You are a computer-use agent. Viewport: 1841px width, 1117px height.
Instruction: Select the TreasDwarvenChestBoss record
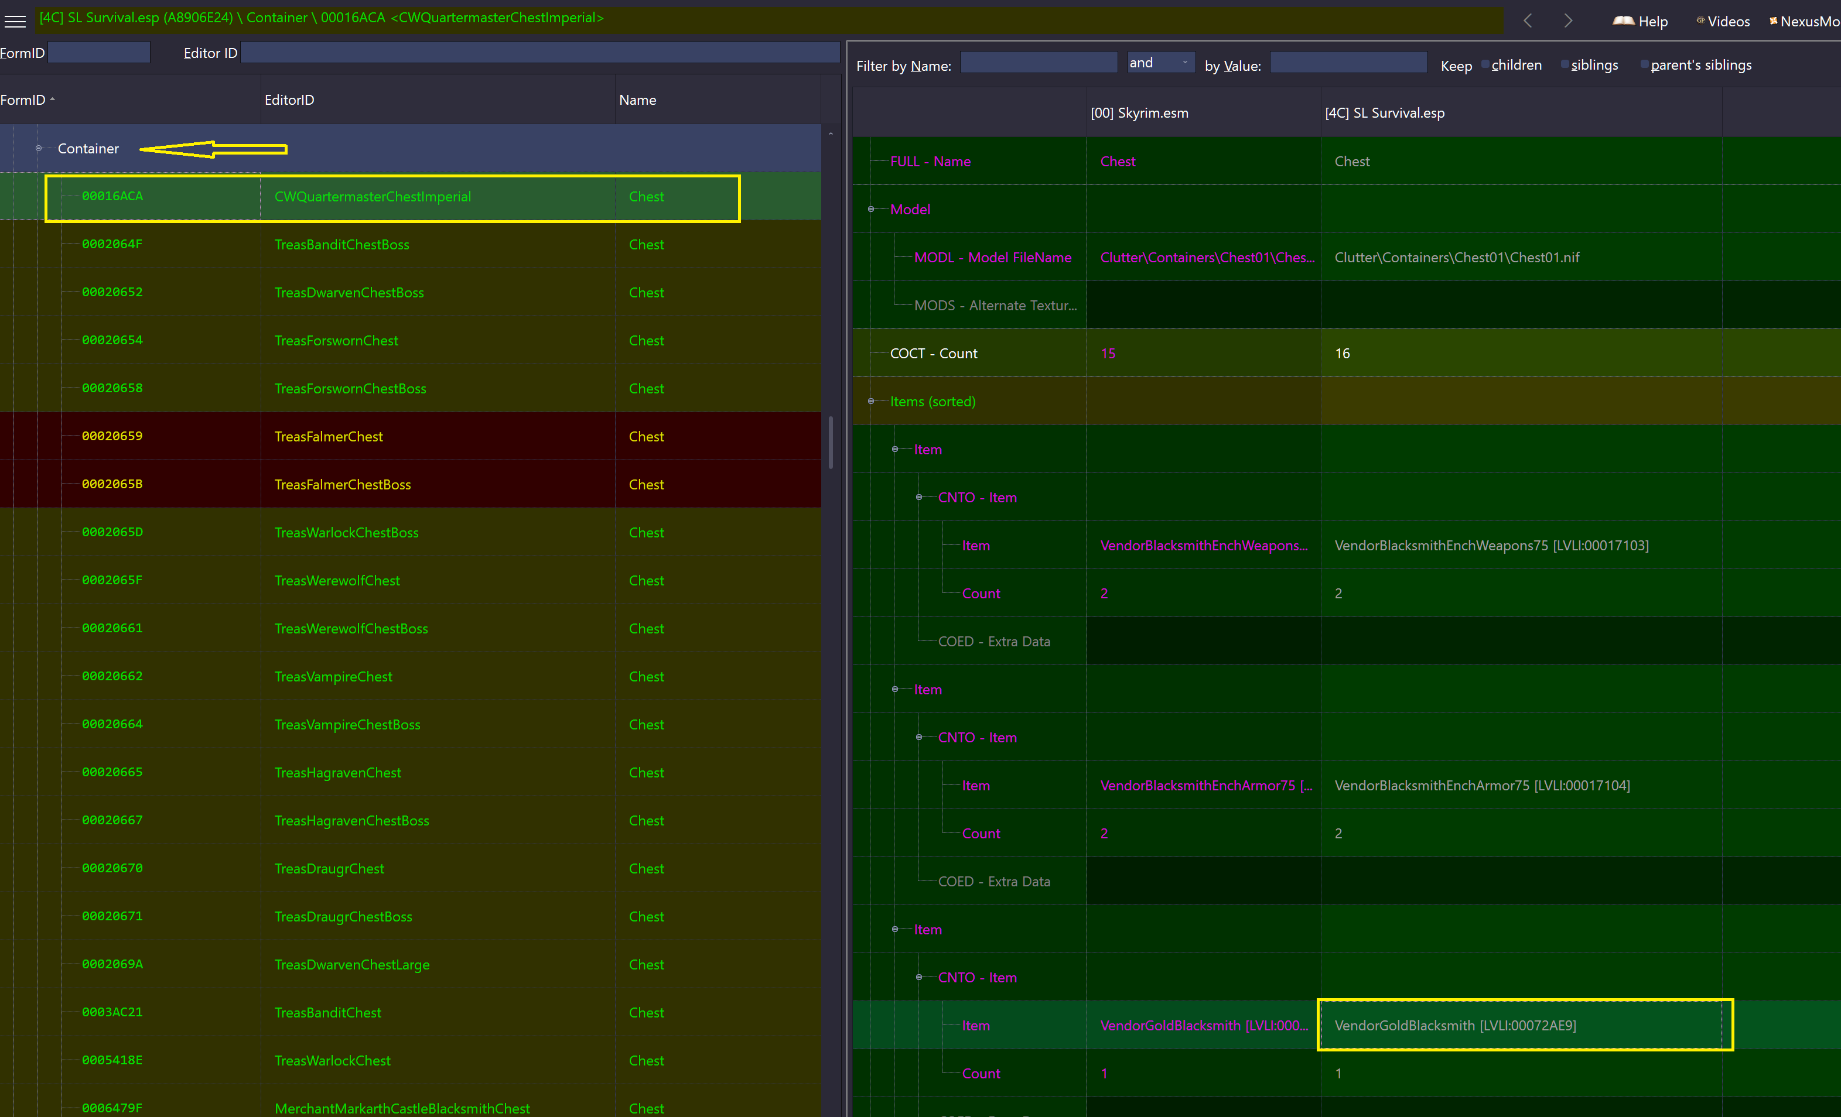point(410,292)
